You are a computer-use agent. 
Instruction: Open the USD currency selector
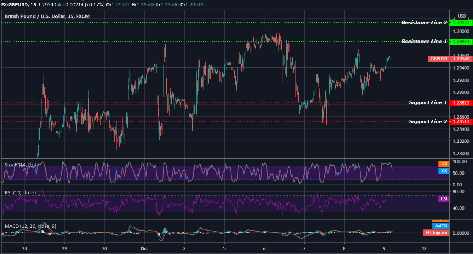[x=462, y=16]
